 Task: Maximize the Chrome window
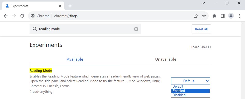tap(227, 3)
